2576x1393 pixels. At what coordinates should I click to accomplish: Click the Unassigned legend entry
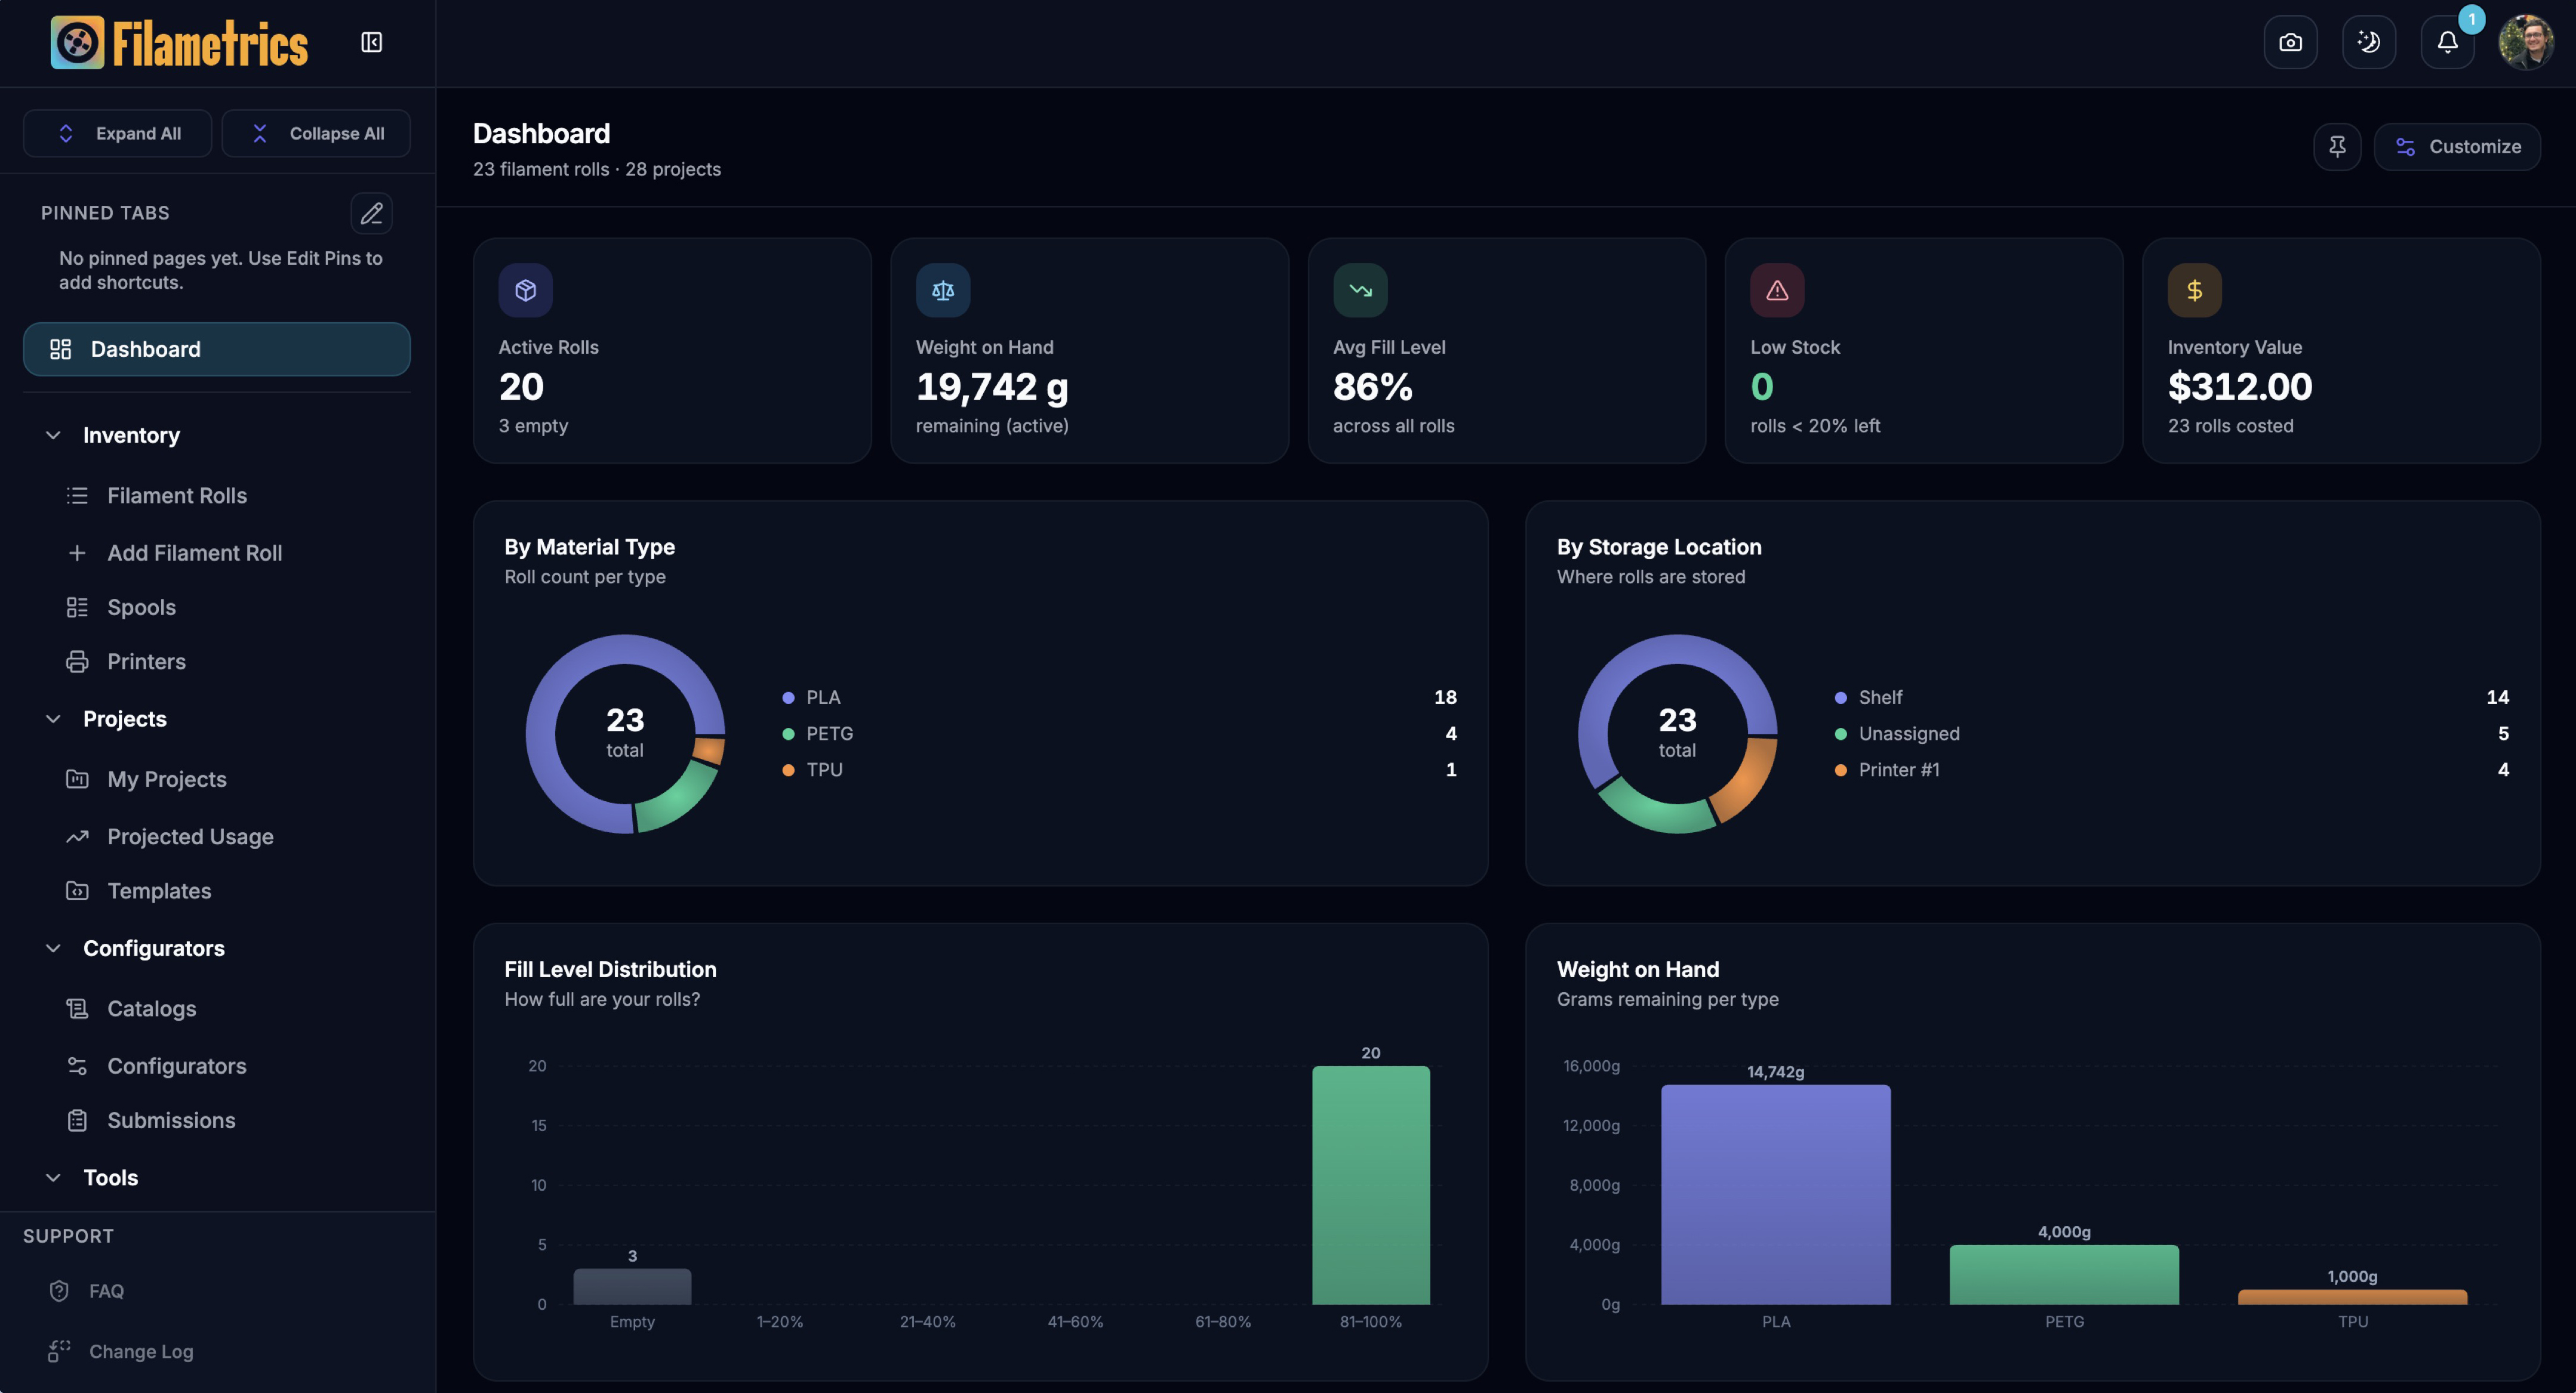click(2171, 734)
